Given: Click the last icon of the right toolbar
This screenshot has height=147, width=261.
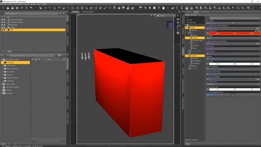Looking at the screenshot, I should click(x=253, y=8).
